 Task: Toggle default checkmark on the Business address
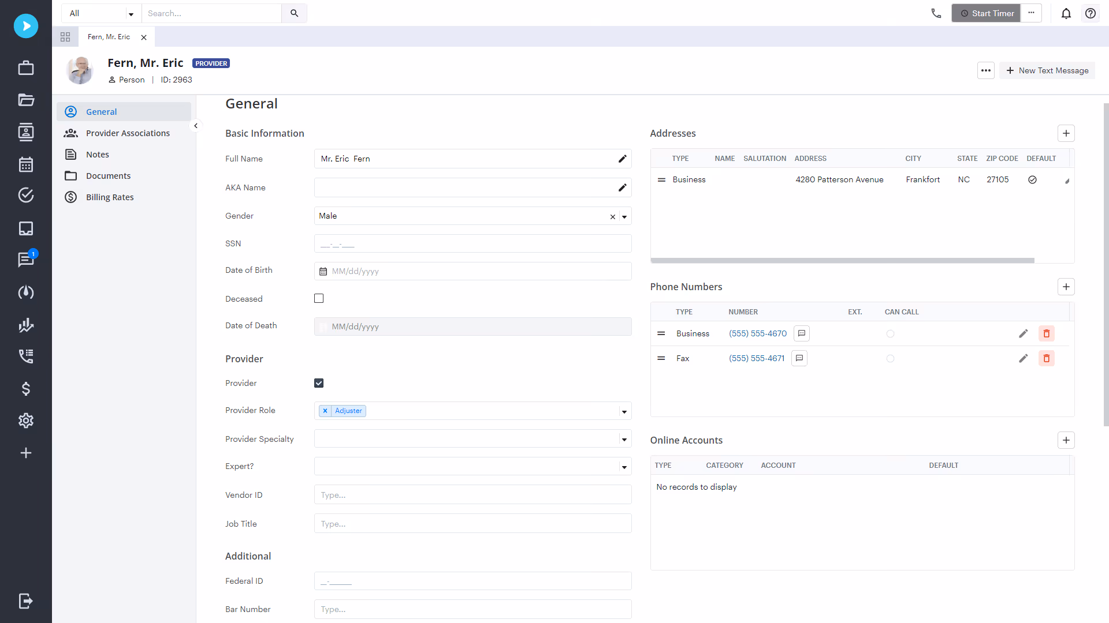[1032, 179]
